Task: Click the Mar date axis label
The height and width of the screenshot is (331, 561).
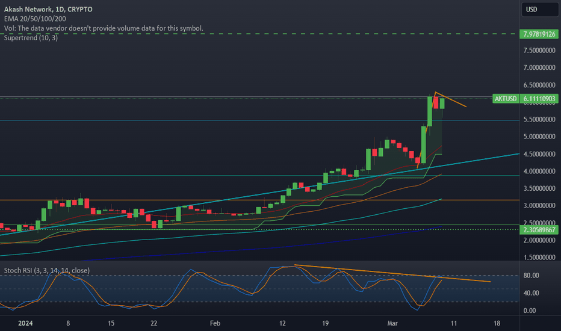Action: click(392, 323)
